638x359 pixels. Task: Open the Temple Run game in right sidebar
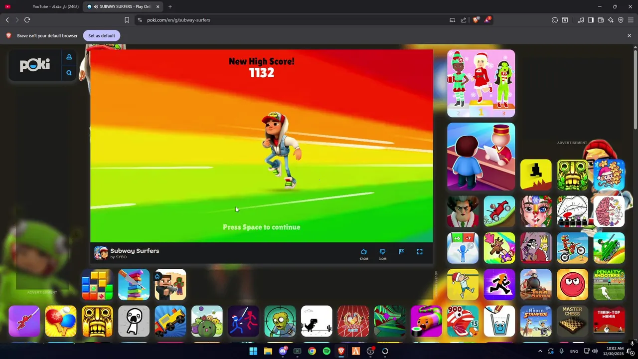(x=572, y=175)
